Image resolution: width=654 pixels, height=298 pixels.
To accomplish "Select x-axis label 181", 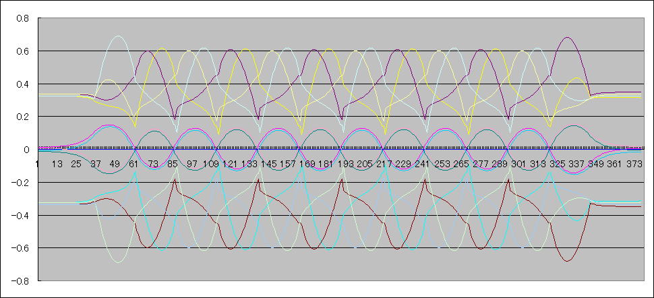I will point(326,164).
